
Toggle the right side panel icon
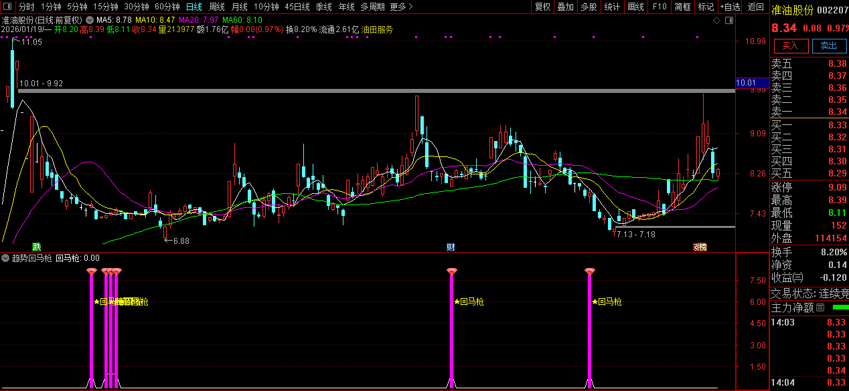(x=728, y=21)
